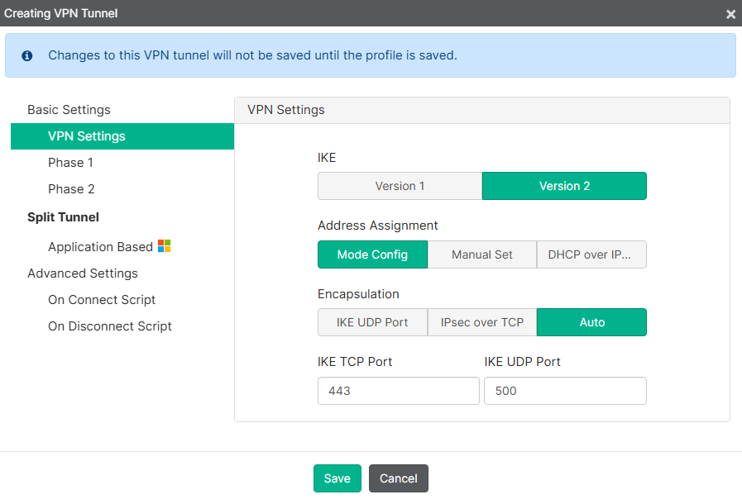Set encapsulation to IKE UDP Port
The width and height of the screenshot is (742, 504).
[x=372, y=322]
